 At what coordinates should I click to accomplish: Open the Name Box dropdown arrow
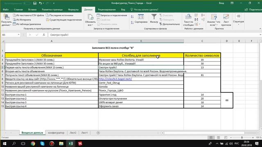point(18,35)
